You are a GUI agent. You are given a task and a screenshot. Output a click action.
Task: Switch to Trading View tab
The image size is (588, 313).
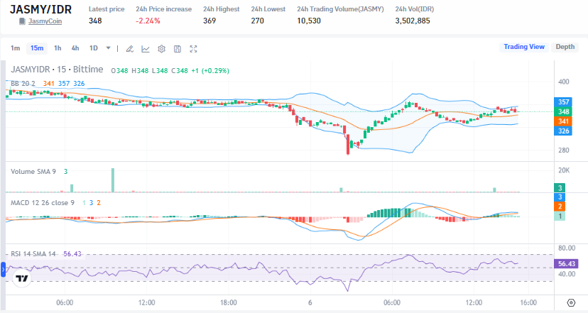coord(524,47)
